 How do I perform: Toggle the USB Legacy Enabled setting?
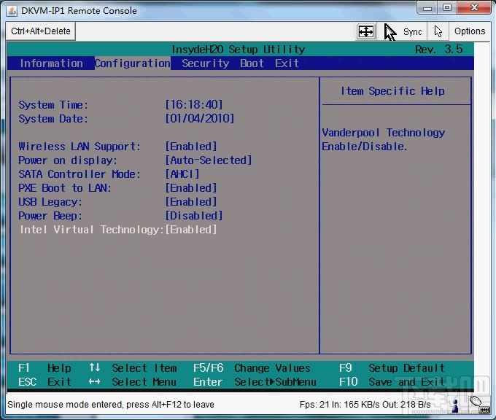(191, 202)
